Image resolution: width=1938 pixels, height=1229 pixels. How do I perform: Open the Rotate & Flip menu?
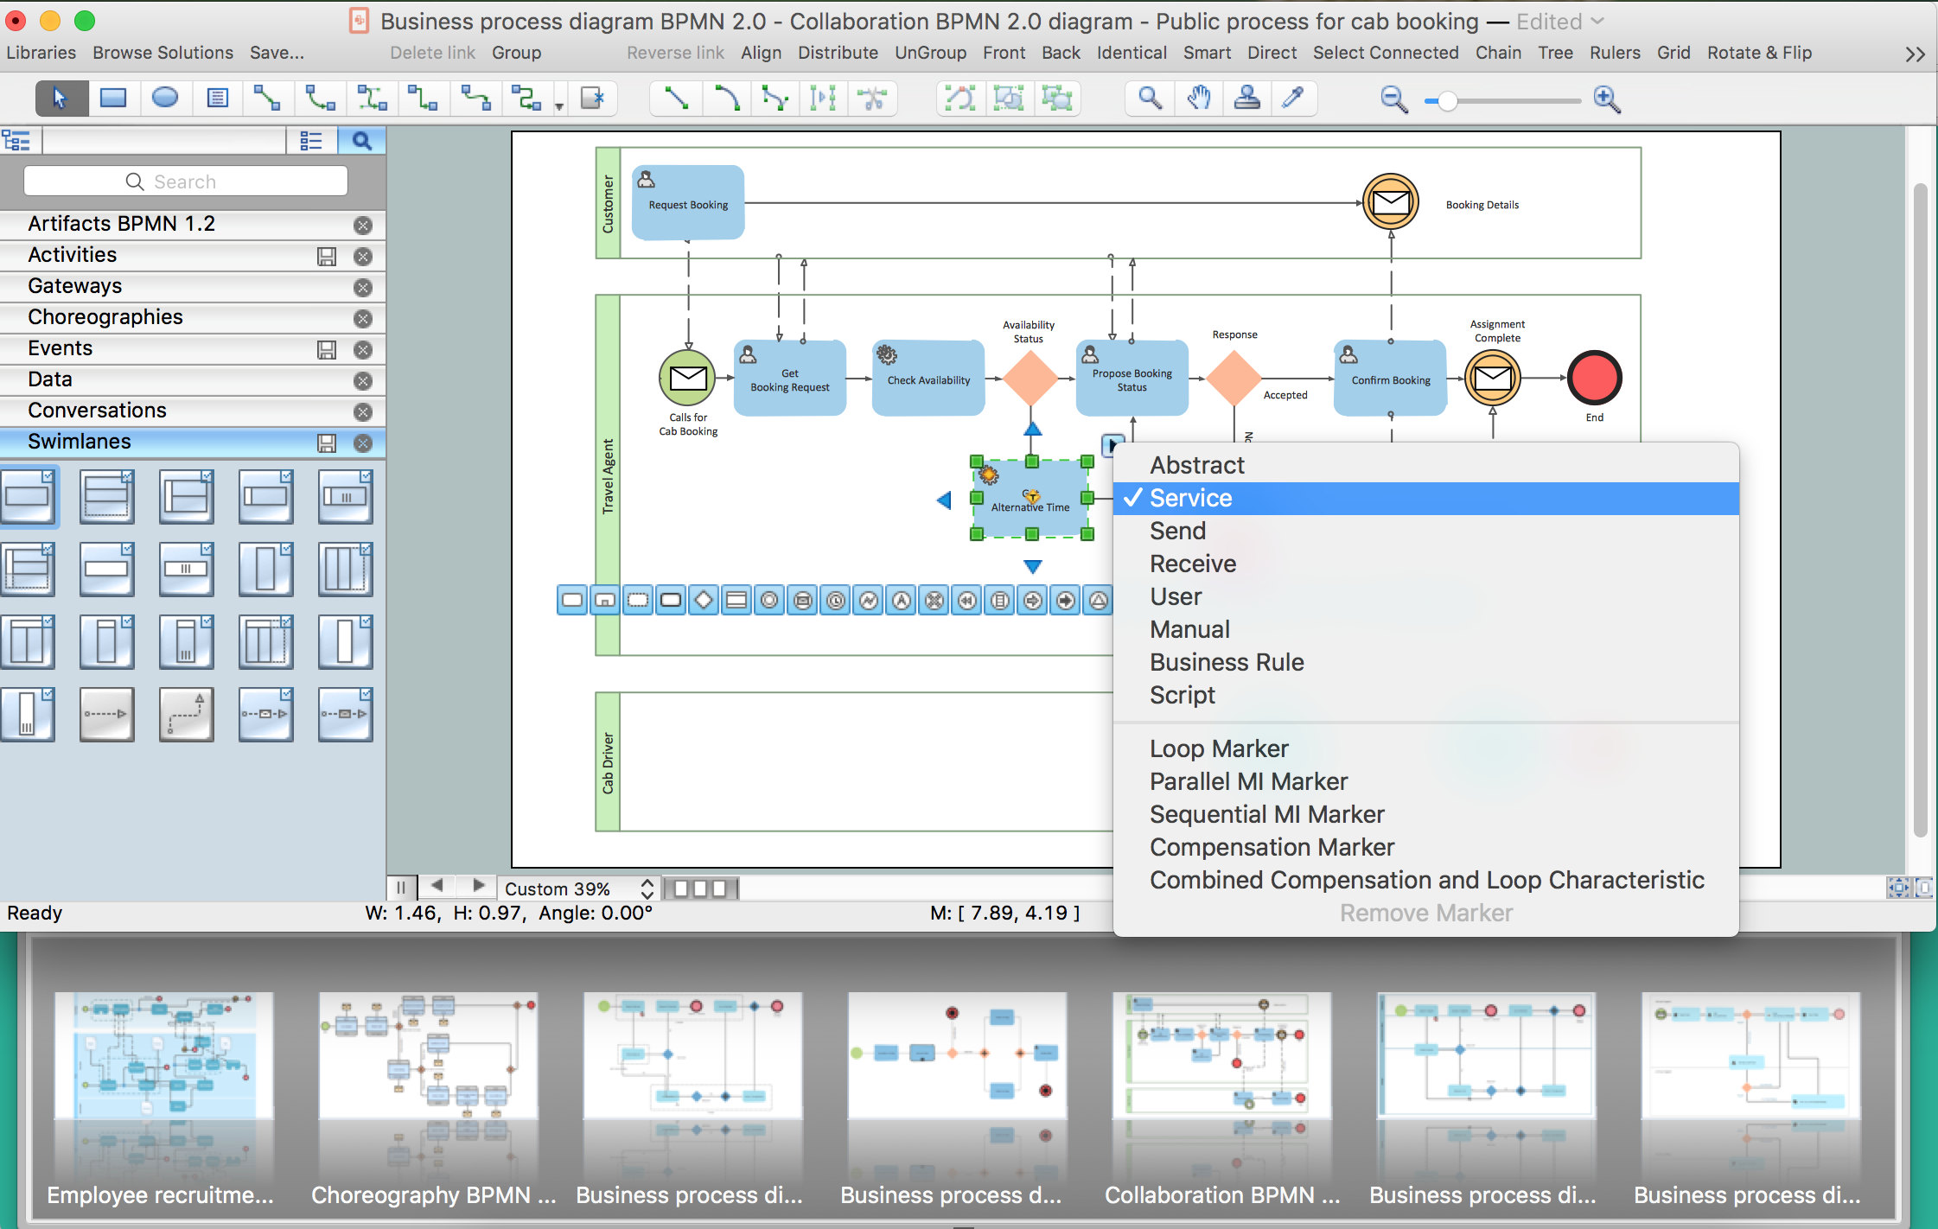pos(1758,53)
